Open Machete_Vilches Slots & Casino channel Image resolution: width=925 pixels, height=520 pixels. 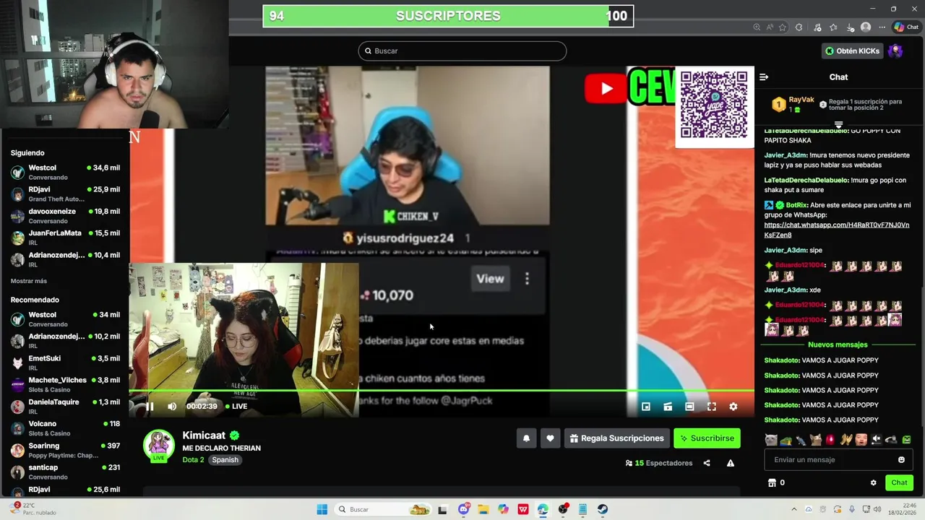pyautogui.click(x=65, y=384)
